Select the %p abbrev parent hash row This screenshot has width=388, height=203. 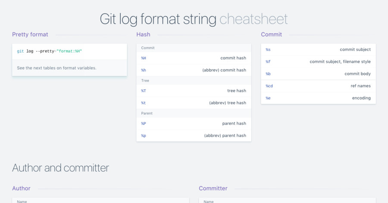point(194,135)
